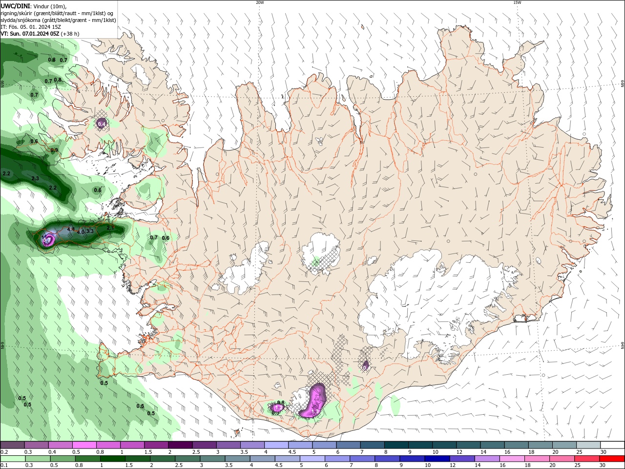Click the 15W longitude label
Viewport: 625px width, 469px height.
(x=517, y=2)
